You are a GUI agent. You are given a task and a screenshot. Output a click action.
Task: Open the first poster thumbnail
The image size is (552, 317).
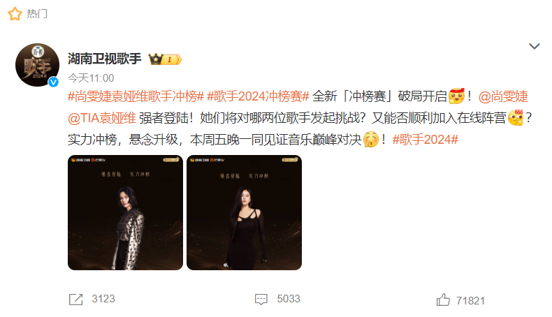125,212
